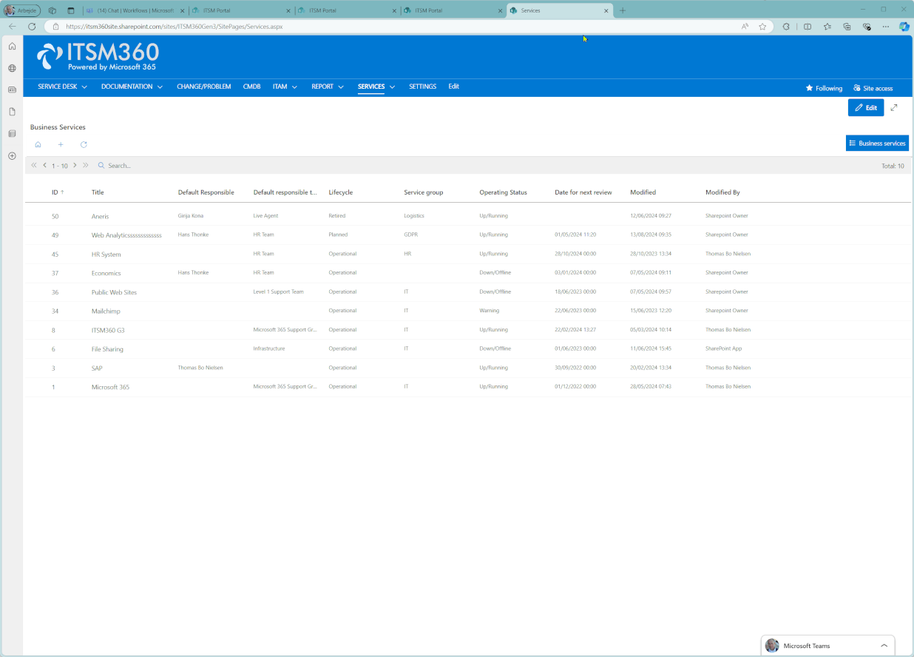Refresh the Business Services list
The height and width of the screenshot is (657, 914).
coord(84,144)
